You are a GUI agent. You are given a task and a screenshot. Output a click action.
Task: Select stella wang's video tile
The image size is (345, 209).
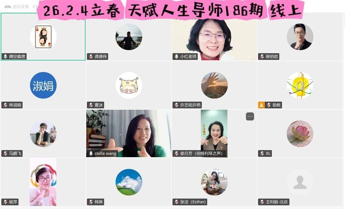point(128,133)
